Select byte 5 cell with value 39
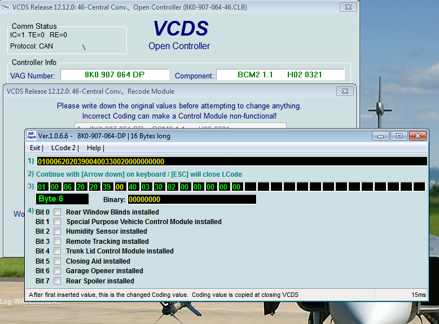439x324 pixels. point(107,187)
